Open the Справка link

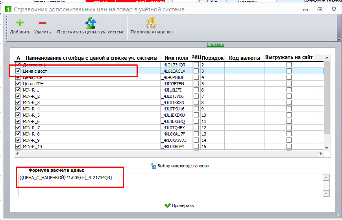215,44
